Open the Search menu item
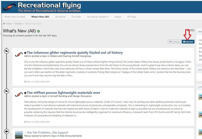Image resolution: width=202 pixels, height=139 pixels. (118, 16)
